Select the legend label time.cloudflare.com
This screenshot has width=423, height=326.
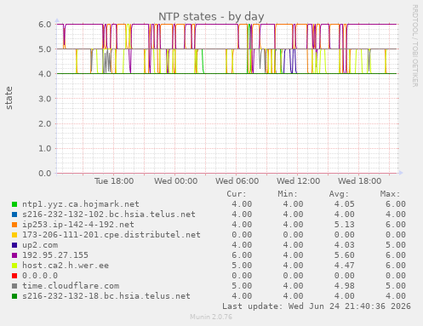pyautogui.click(x=71, y=286)
